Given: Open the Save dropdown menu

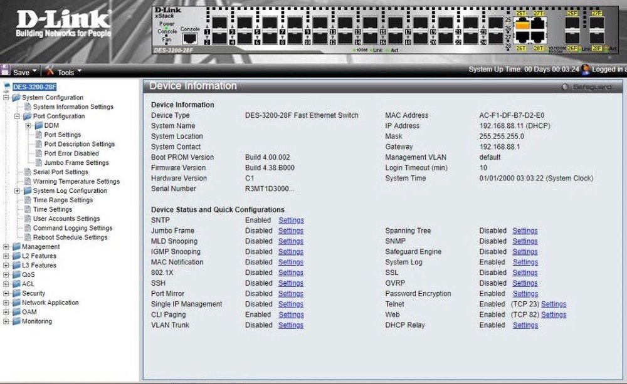Looking at the screenshot, I should tap(35, 71).
